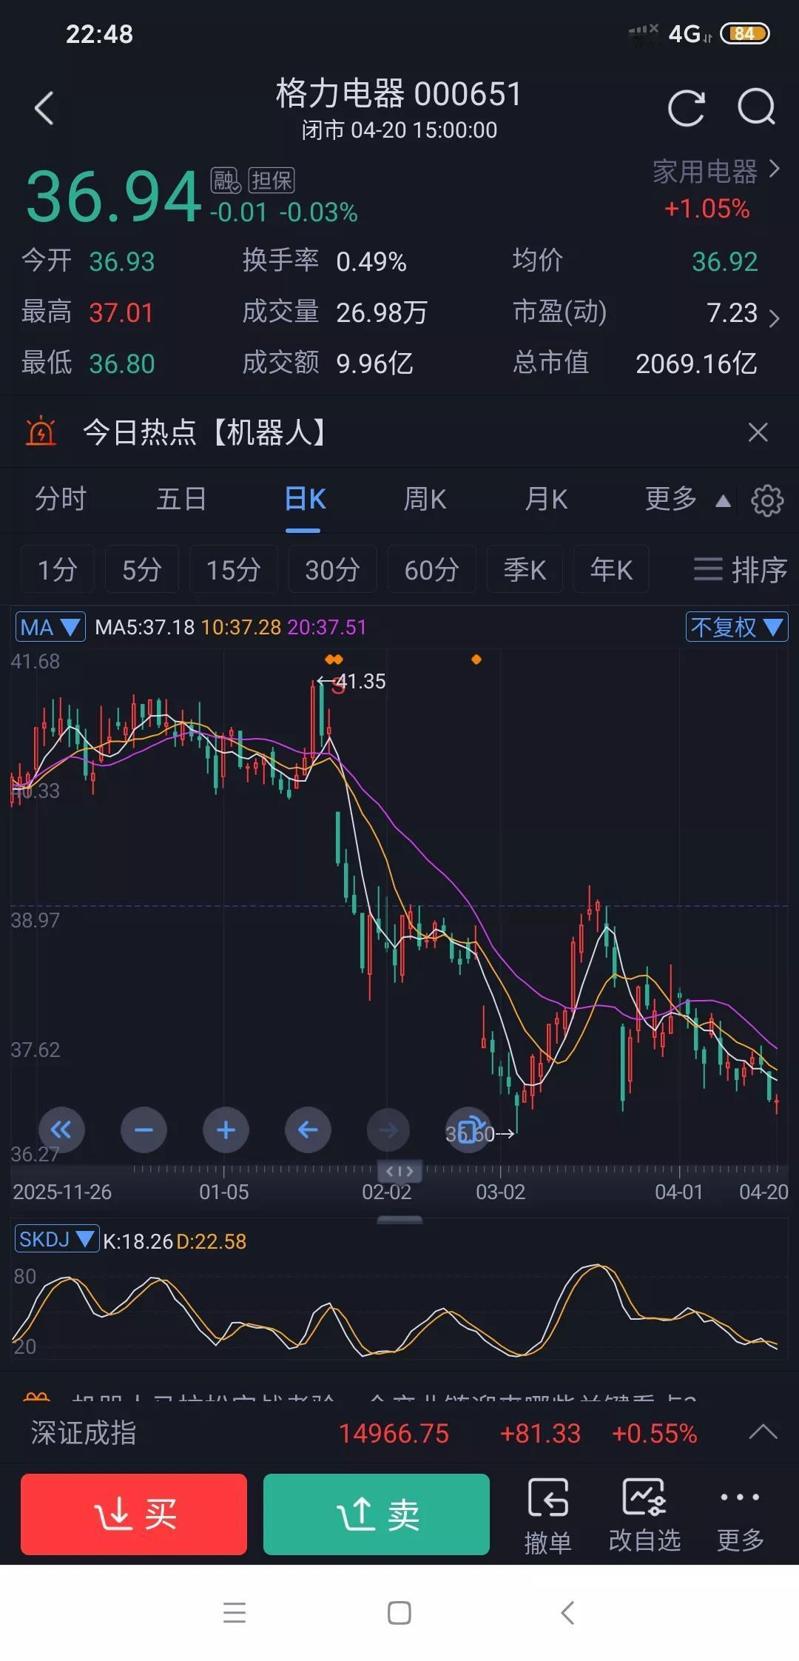Image resolution: width=799 pixels, height=1661 pixels.
Task: Tap Android system back button
Action: pyautogui.click(x=567, y=1613)
